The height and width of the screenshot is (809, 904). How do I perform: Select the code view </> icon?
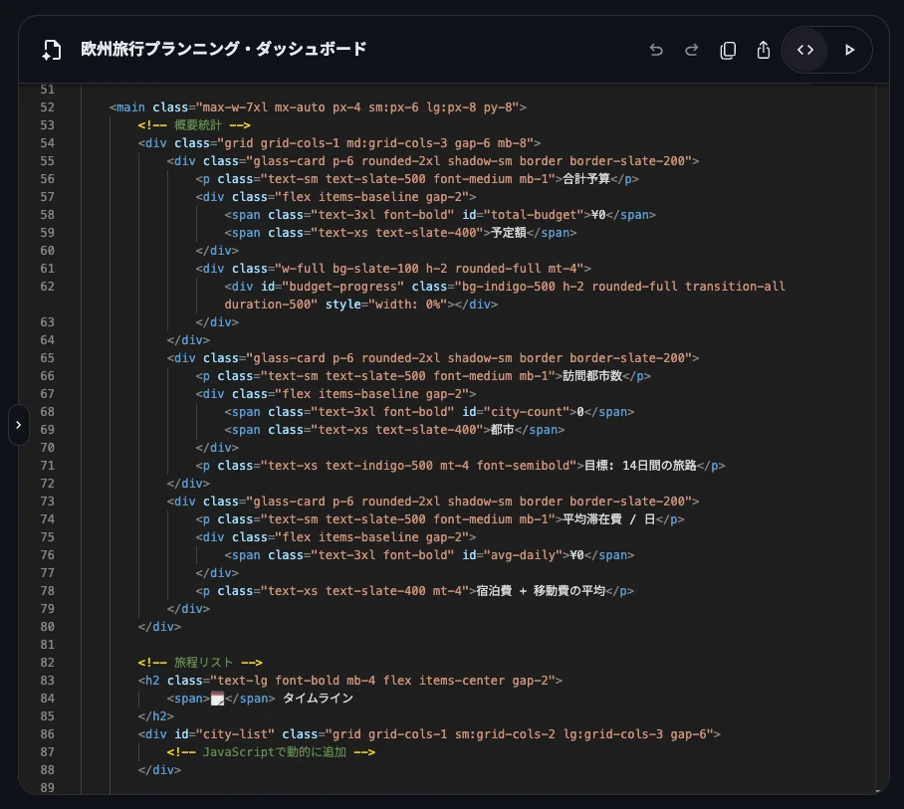pos(804,49)
